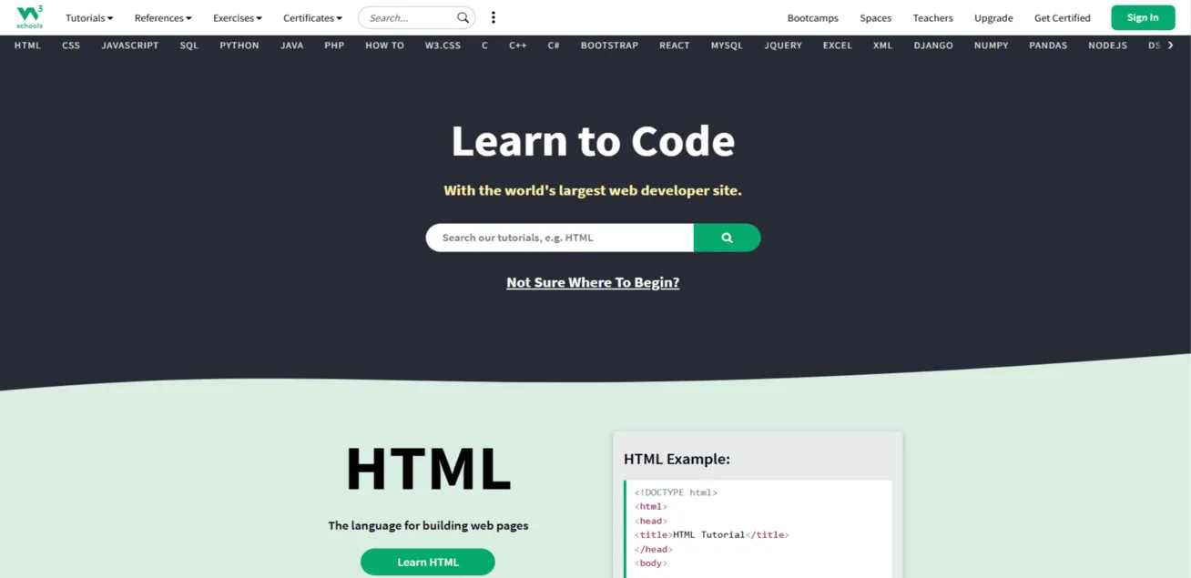Select PHP in the topics bar
Viewport: 1191px width, 578px height.
coord(334,46)
